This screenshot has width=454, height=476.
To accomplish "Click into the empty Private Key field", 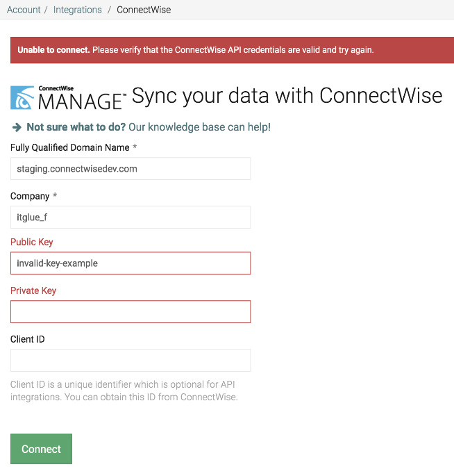I will coord(131,312).
